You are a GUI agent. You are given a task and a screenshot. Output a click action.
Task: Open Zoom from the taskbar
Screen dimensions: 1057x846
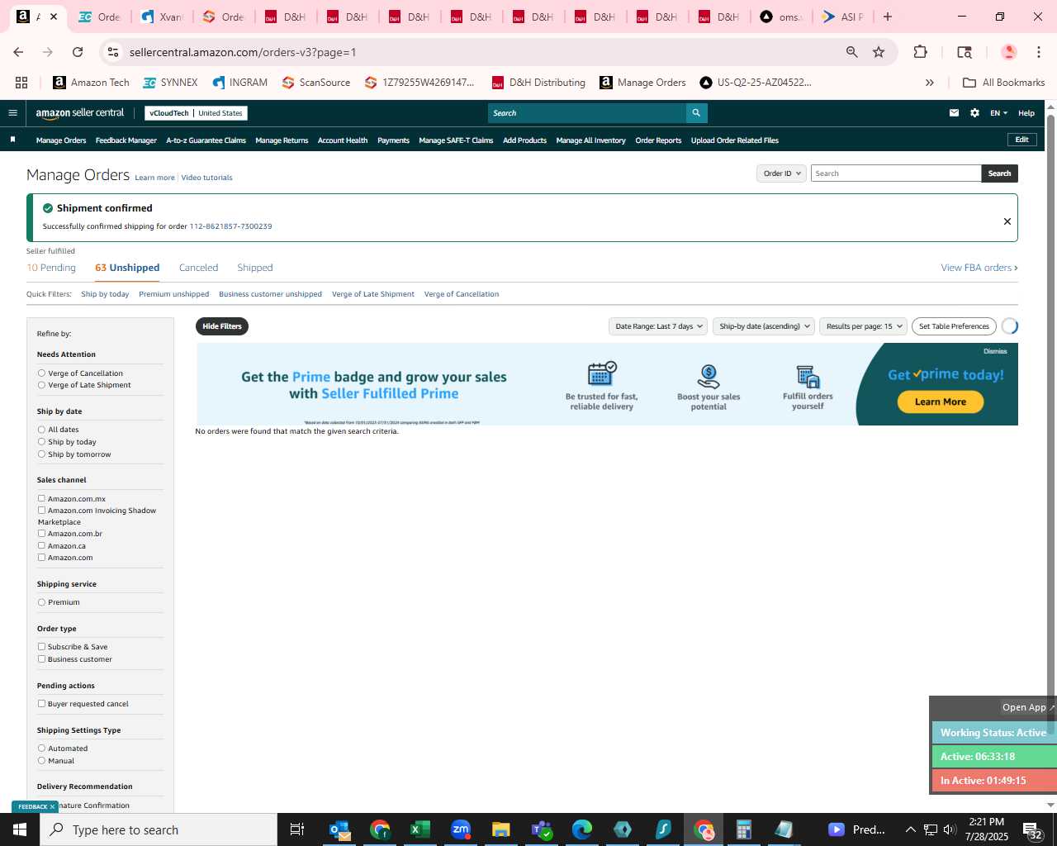pyautogui.click(x=461, y=829)
